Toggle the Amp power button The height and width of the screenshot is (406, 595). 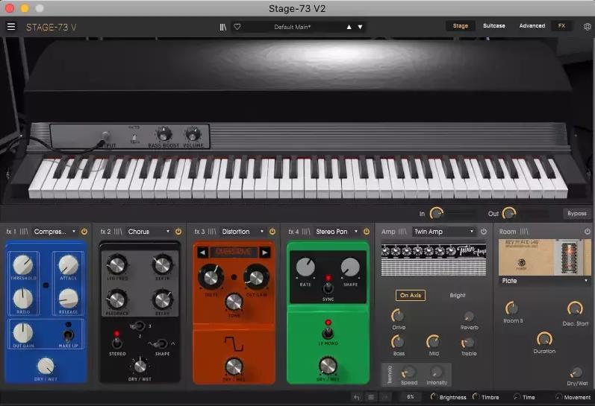click(484, 232)
